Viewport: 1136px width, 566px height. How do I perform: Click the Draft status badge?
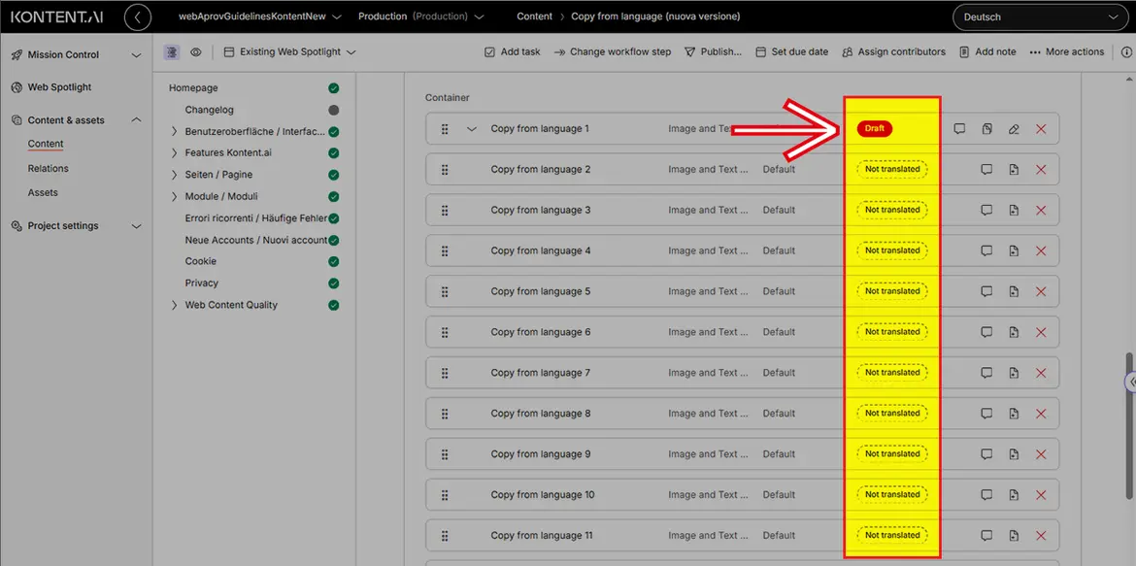(x=874, y=129)
